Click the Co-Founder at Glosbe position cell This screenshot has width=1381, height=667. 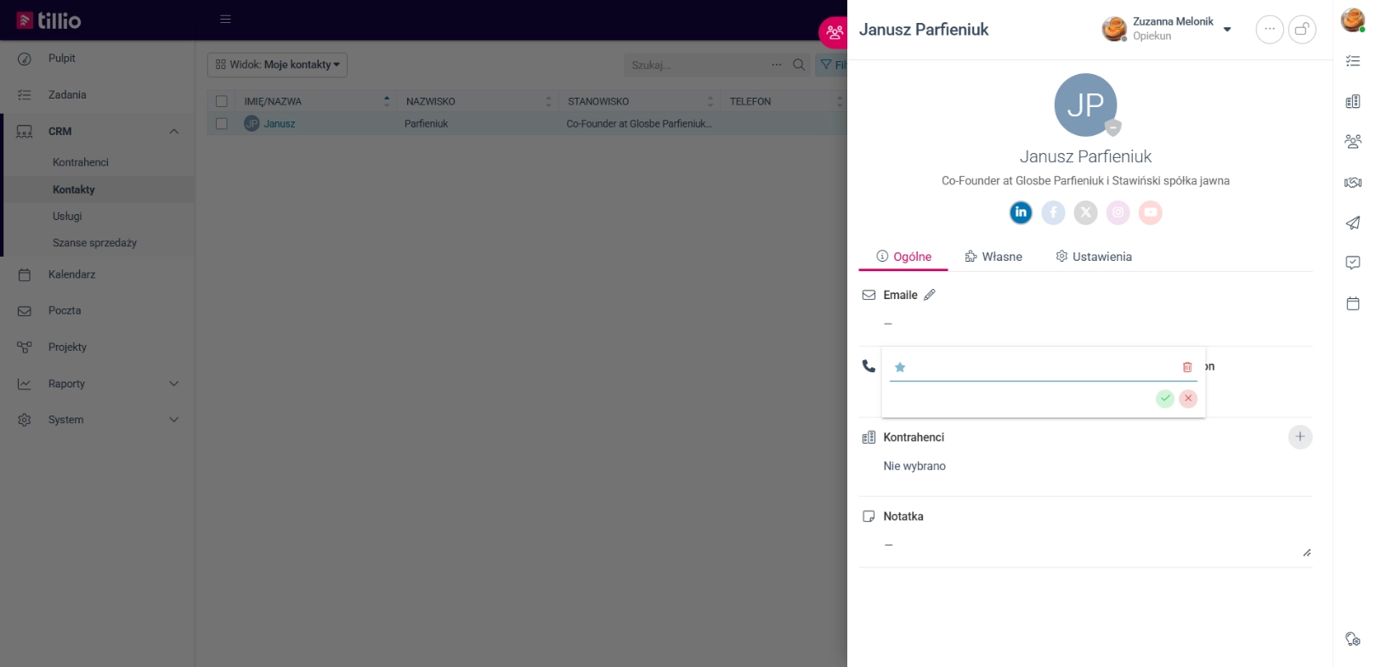click(639, 124)
